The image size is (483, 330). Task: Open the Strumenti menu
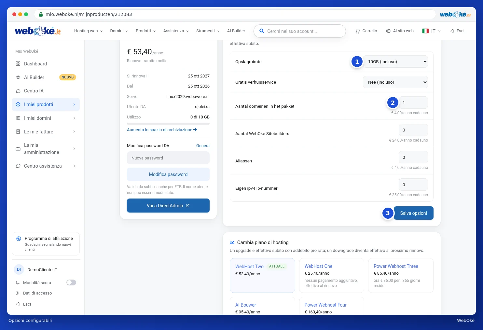[208, 31]
